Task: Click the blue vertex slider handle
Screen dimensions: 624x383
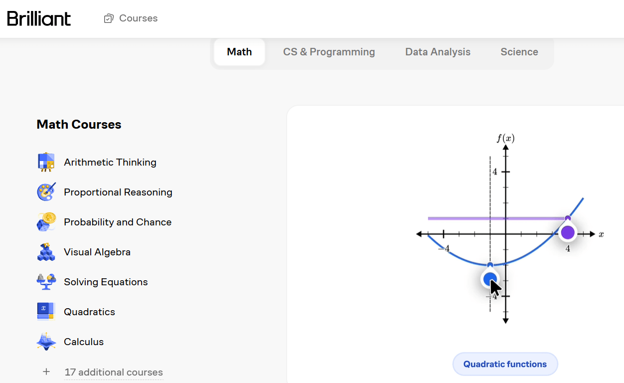Action: 490,279
